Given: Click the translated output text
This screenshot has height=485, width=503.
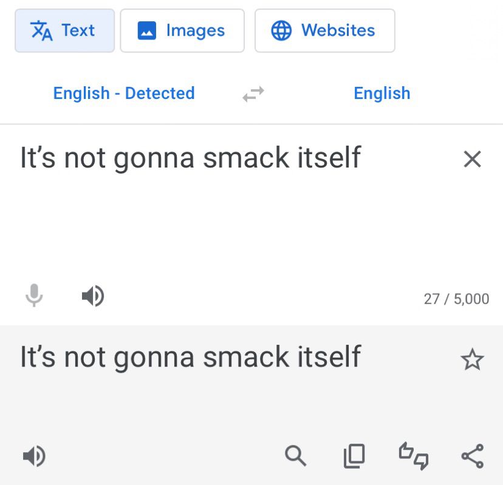Looking at the screenshot, I should pyautogui.click(x=191, y=357).
